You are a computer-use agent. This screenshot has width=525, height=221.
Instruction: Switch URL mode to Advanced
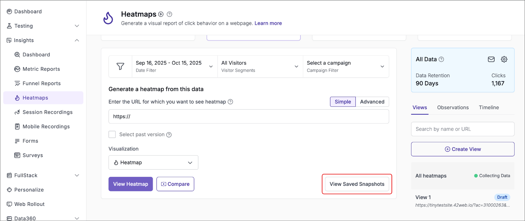[x=372, y=102]
